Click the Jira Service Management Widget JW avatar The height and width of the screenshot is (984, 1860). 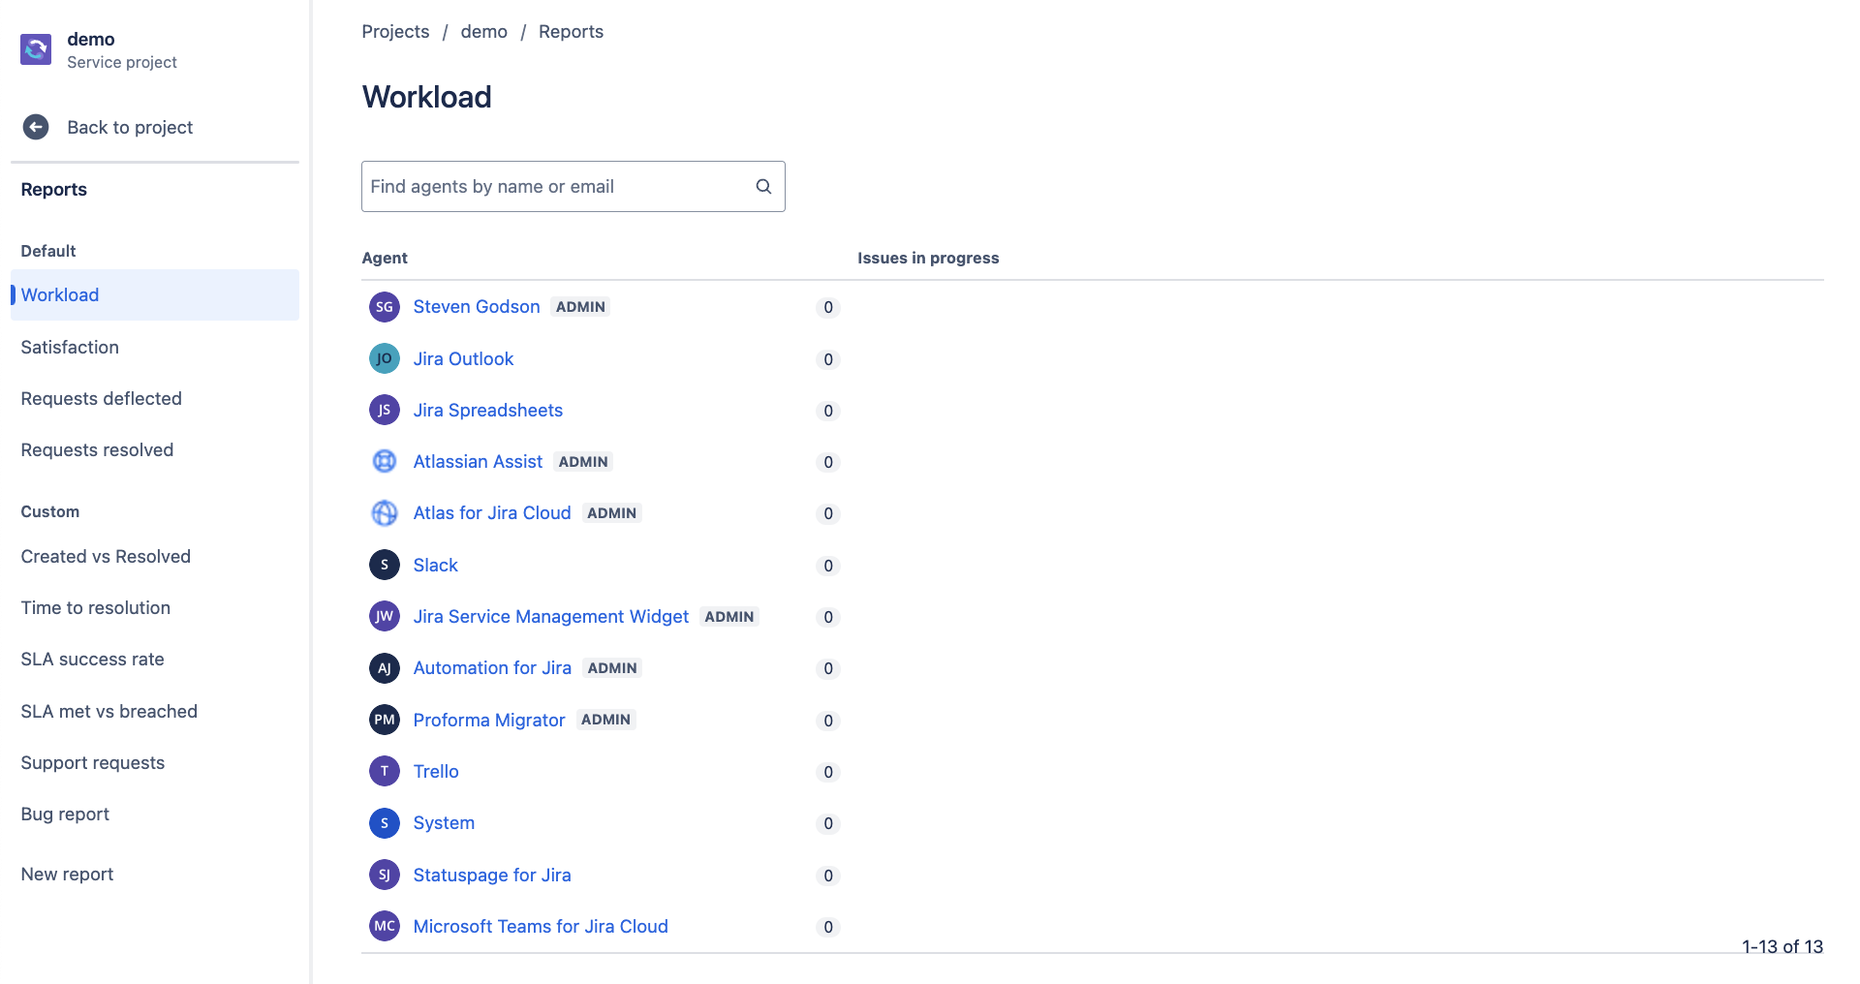click(385, 616)
